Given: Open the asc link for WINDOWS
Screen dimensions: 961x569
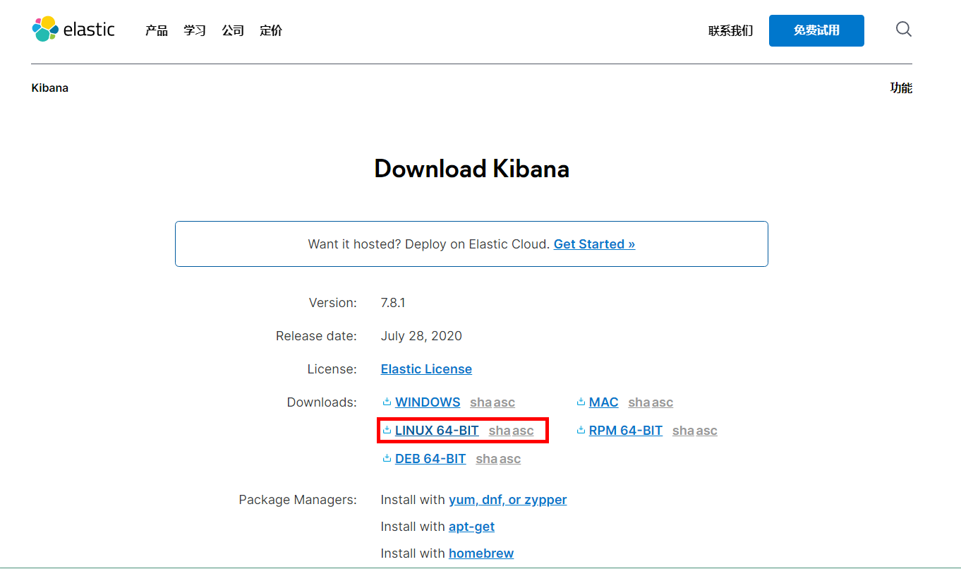Looking at the screenshot, I should click(x=504, y=402).
